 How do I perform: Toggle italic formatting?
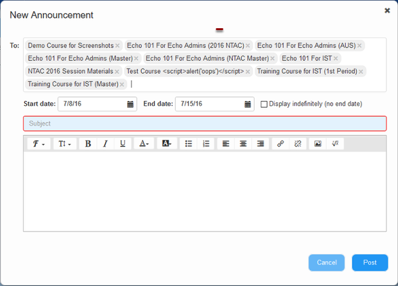105,144
